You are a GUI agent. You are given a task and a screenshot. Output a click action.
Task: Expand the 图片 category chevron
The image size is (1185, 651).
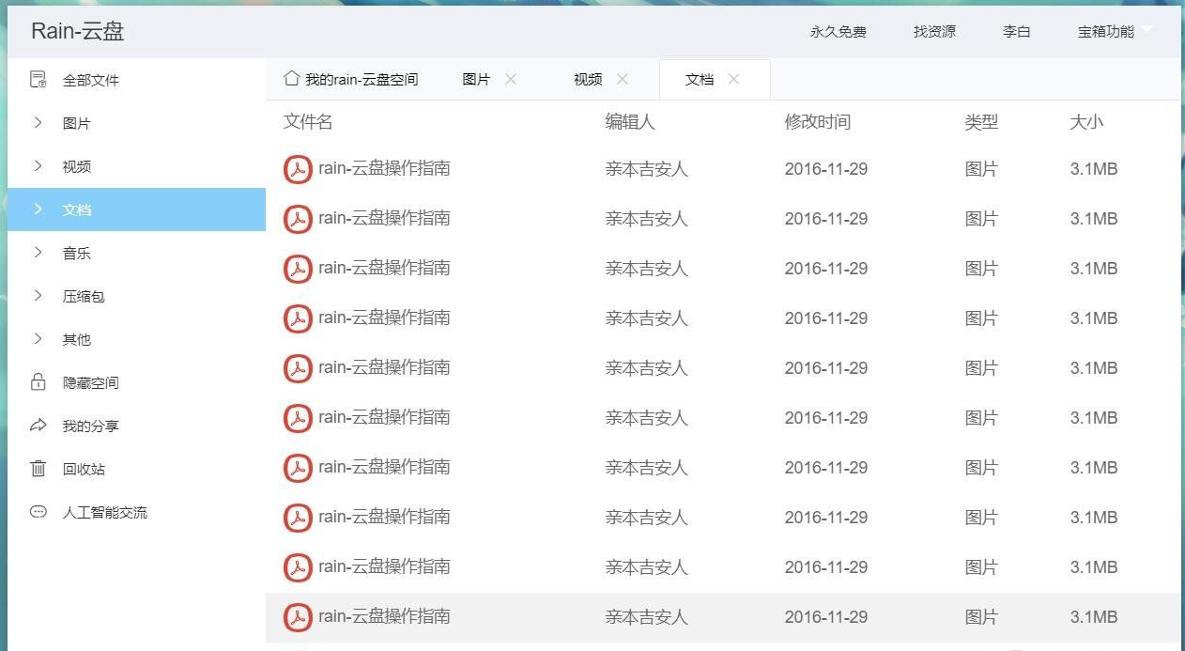(38, 122)
